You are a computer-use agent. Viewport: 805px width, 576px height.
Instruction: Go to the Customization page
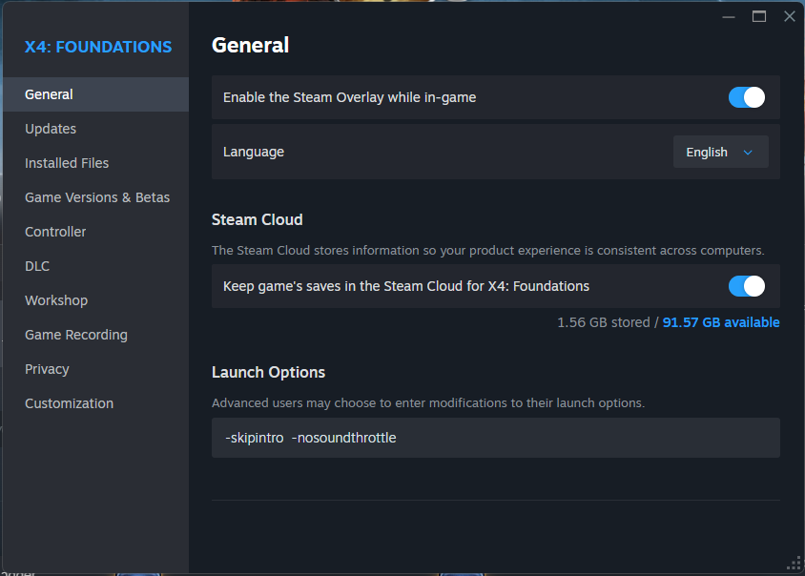[95, 404]
